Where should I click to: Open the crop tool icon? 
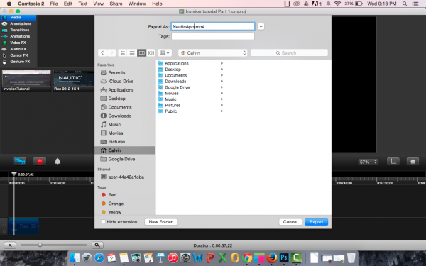393,162
